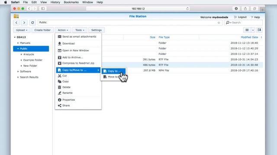Choose Delete from Action menu
Image resolution: width=277 pixels, height=155 pixels.
(78, 87)
